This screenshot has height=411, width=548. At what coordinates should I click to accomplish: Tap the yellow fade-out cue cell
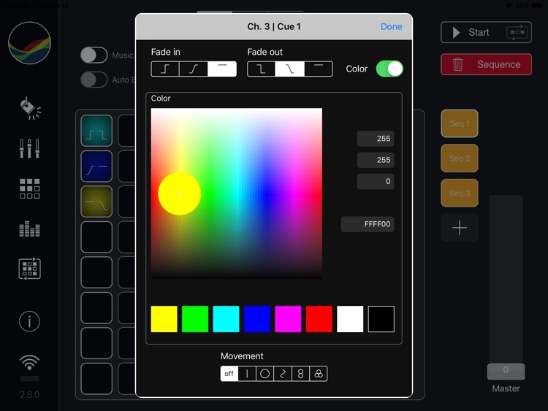point(96,201)
